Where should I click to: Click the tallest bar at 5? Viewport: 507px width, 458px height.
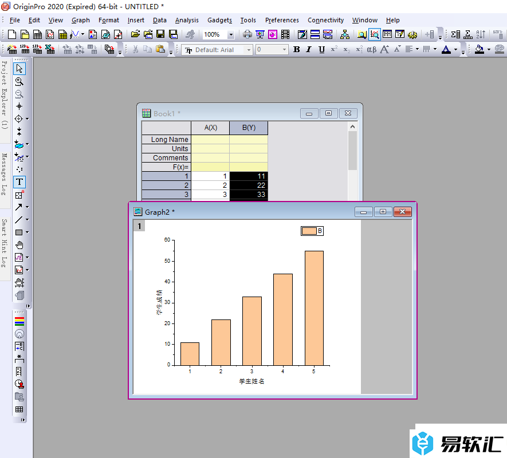click(314, 308)
